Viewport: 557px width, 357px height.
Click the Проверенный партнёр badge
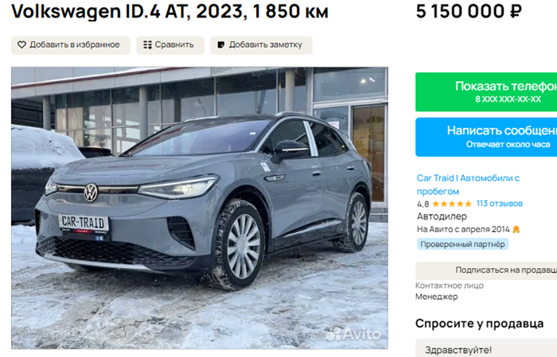click(462, 244)
